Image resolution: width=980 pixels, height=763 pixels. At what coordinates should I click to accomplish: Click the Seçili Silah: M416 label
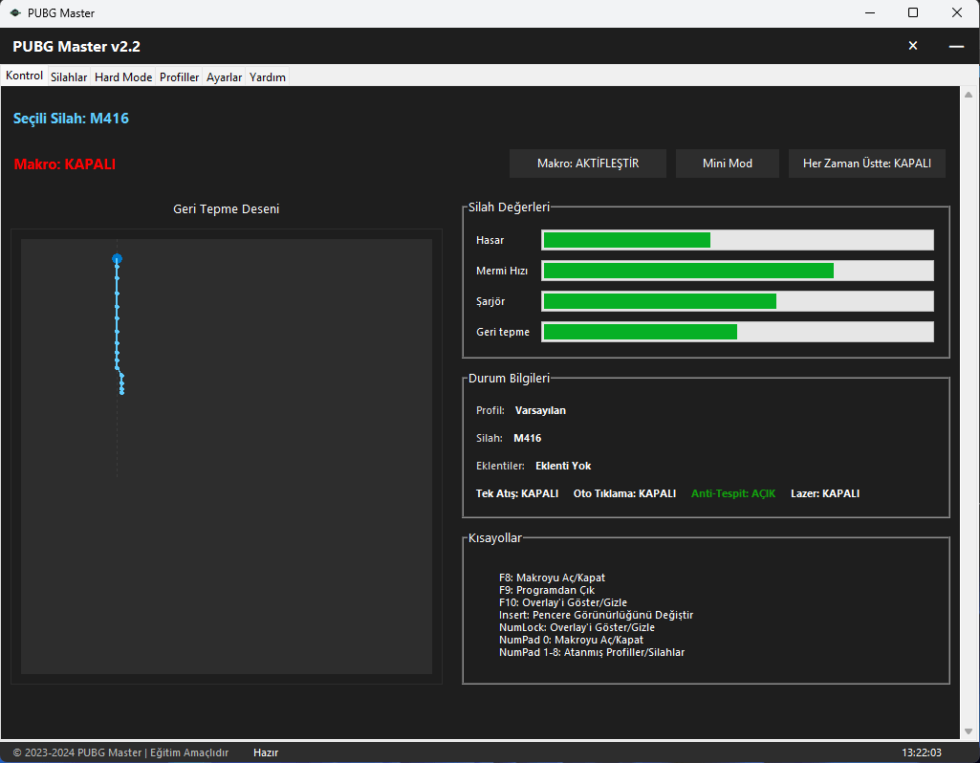[72, 119]
